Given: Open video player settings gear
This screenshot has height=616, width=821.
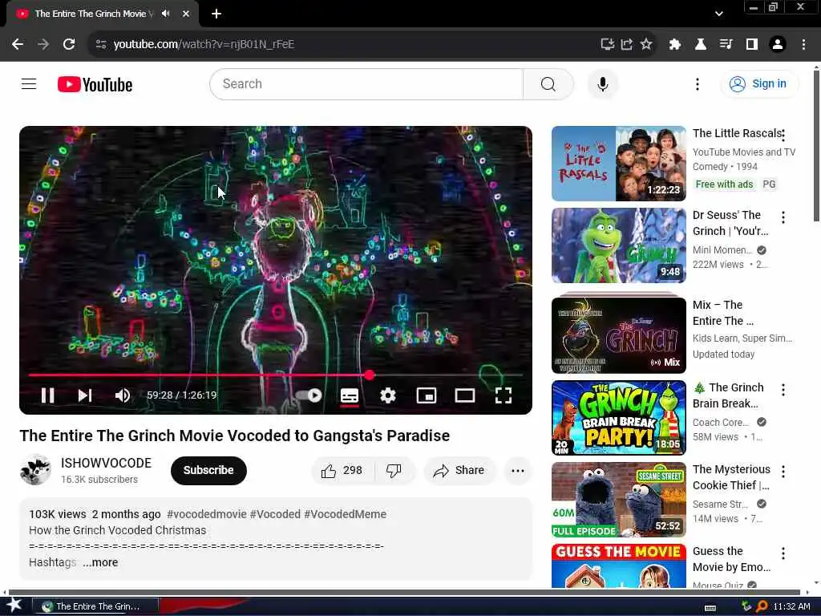Looking at the screenshot, I should (388, 395).
